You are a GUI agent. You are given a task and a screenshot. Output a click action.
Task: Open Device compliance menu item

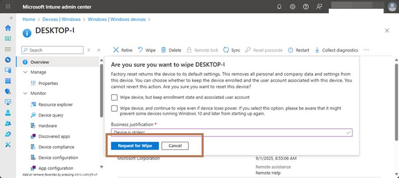(56, 147)
